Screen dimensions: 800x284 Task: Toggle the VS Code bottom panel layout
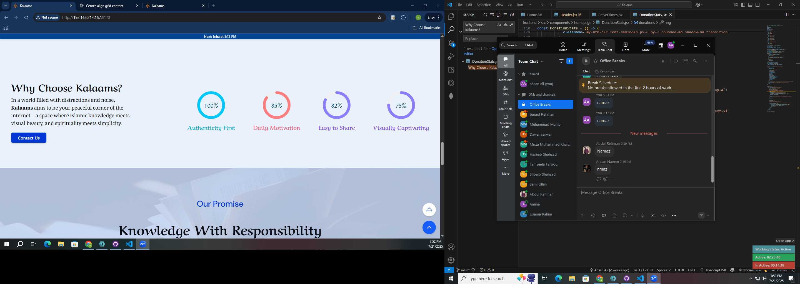click(750, 5)
